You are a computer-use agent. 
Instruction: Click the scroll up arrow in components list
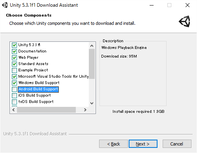coord(92,46)
